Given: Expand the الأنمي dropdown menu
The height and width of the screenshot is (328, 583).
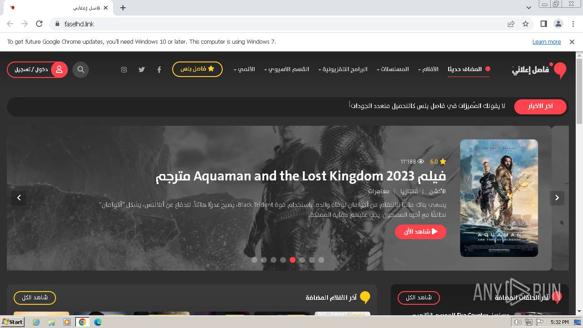Looking at the screenshot, I should 244,69.
